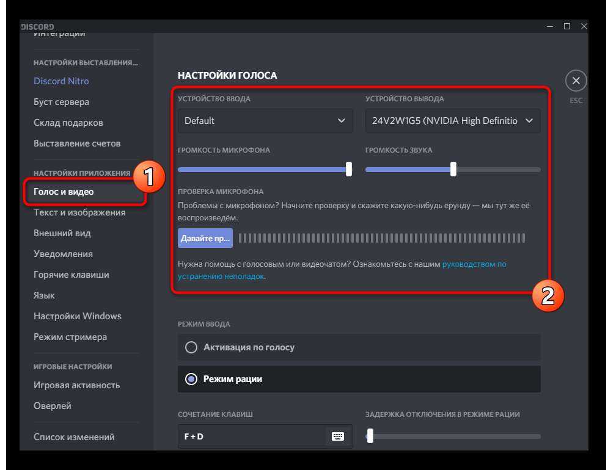Click the sound output volume slider handle

pyautogui.click(x=453, y=169)
